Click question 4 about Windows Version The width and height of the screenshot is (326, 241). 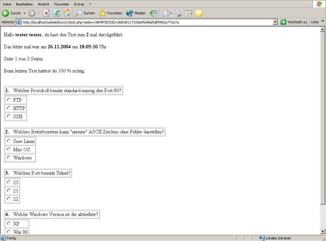tap(55, 214)
